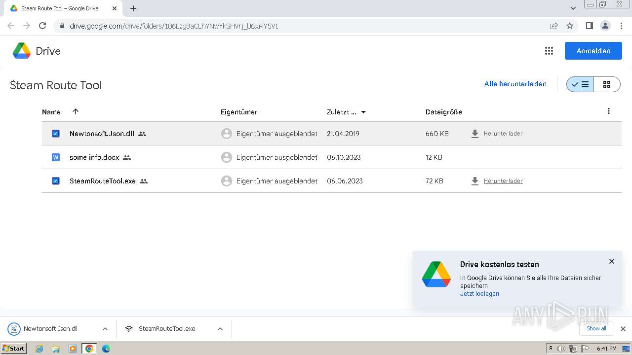Switch to list view layout
Viewport: 632px width, 355px height.
(x=580, y=84)
